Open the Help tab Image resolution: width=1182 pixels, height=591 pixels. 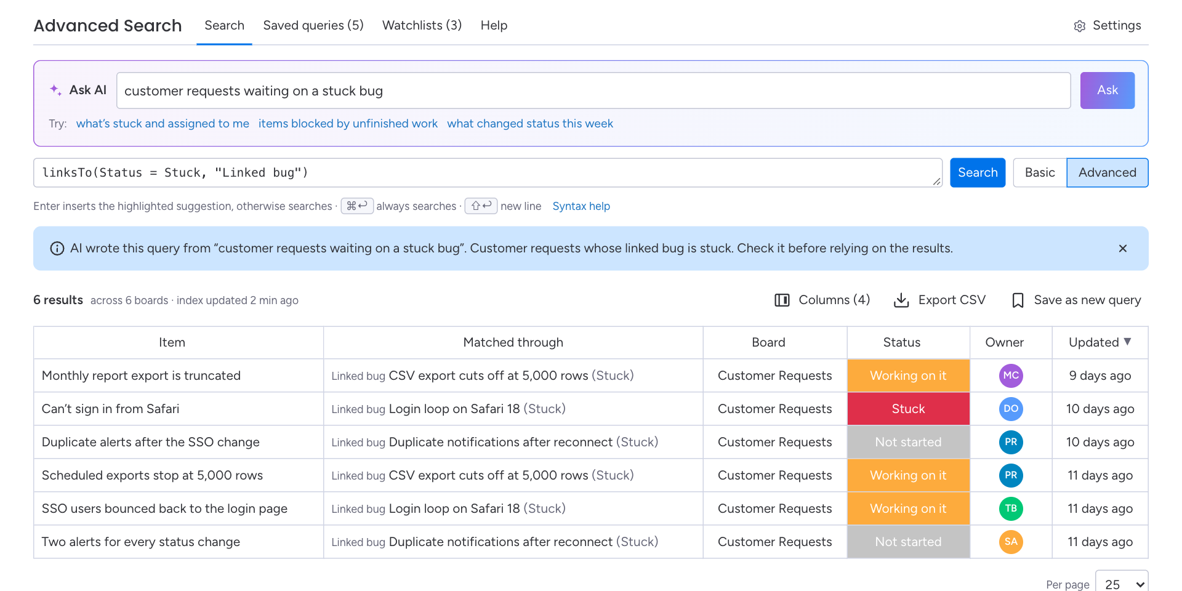494,25
